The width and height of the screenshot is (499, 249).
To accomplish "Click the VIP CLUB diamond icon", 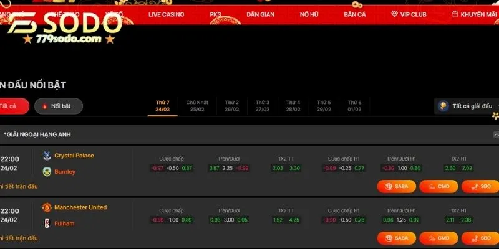I will pos(395,14).
